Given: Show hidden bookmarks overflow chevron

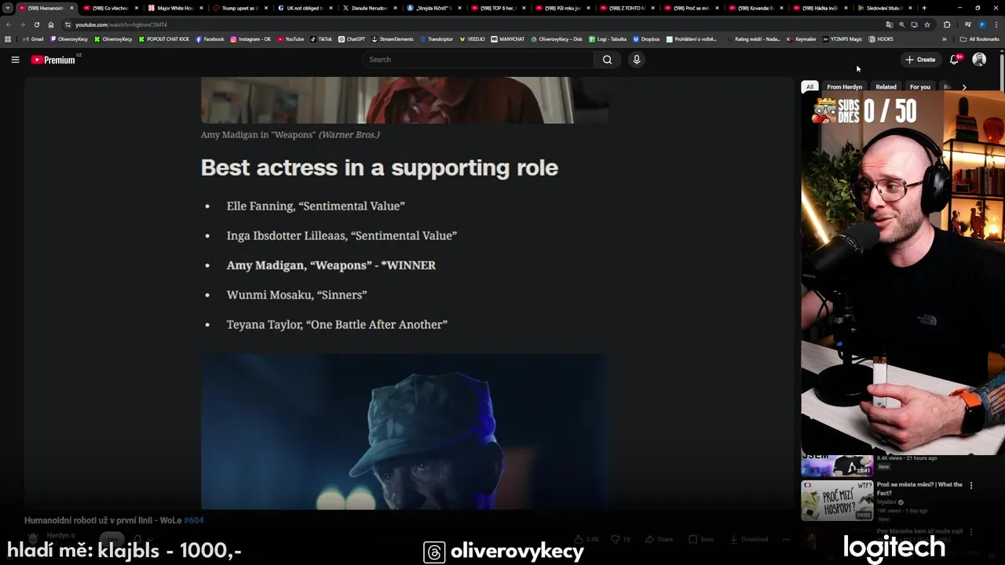Looking at the screenshot, I should tap(945, 38).
